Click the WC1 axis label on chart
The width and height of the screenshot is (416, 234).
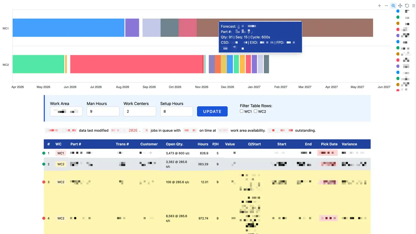coord(6,29)
